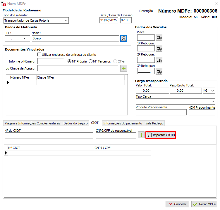This screenshot has height=210, width=220.
Task: Focus the CPF input field
Action: (x=18, y=38)
